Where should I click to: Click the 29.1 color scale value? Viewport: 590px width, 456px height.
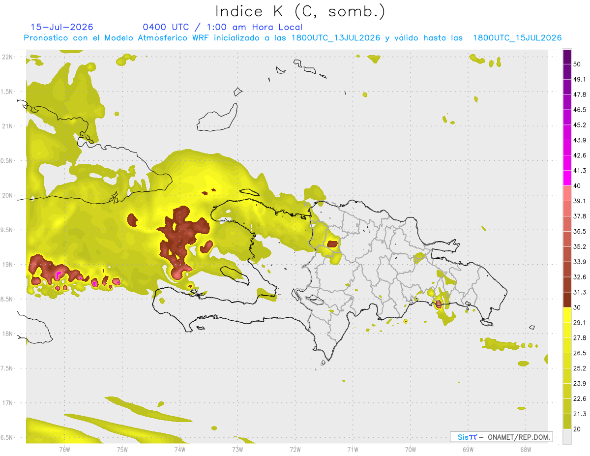tap(580, 323)
